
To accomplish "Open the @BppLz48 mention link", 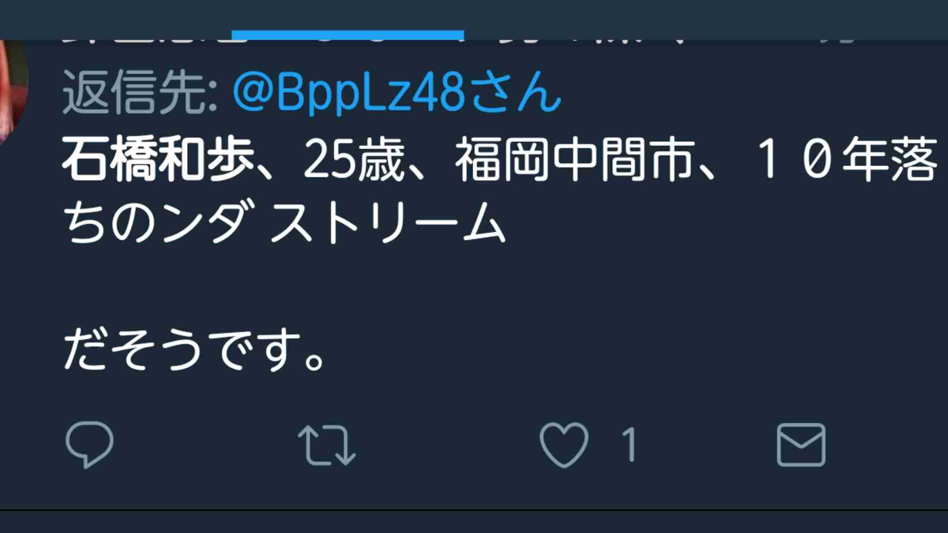I will coord(348,93).
